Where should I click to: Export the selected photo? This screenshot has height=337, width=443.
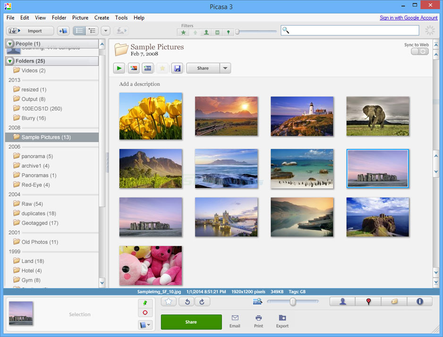[282, 321]
